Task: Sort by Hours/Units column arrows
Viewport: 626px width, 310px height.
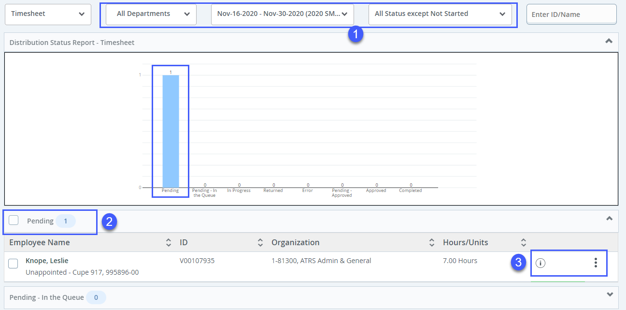Action: pos(523,242)
